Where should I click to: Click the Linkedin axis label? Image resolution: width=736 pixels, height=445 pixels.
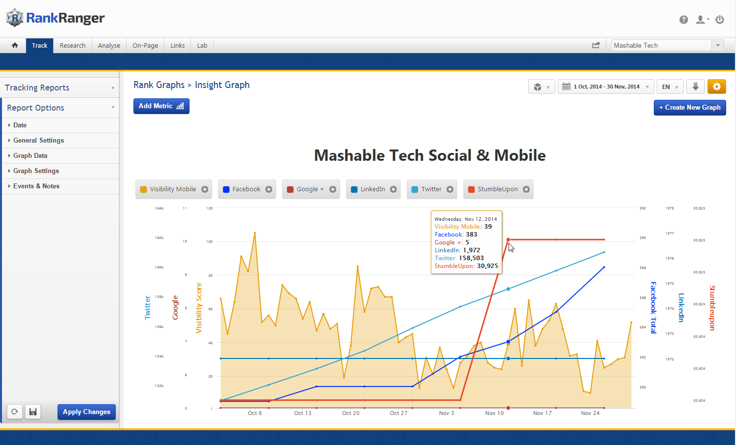point(681,308)
